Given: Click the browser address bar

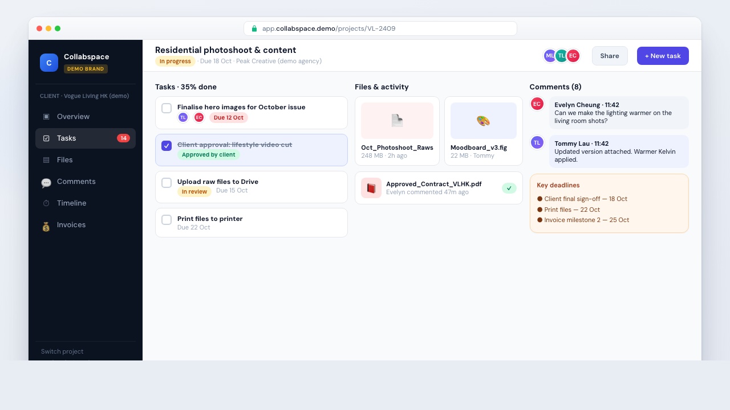Looking at the screenshot, I should click(380, 28).
